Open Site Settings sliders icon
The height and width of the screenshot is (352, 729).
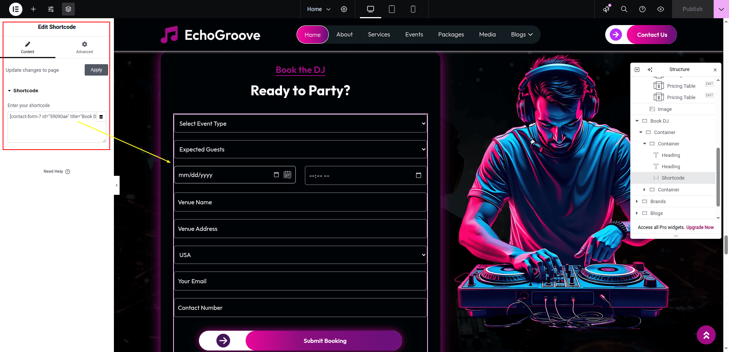[51, 9]
